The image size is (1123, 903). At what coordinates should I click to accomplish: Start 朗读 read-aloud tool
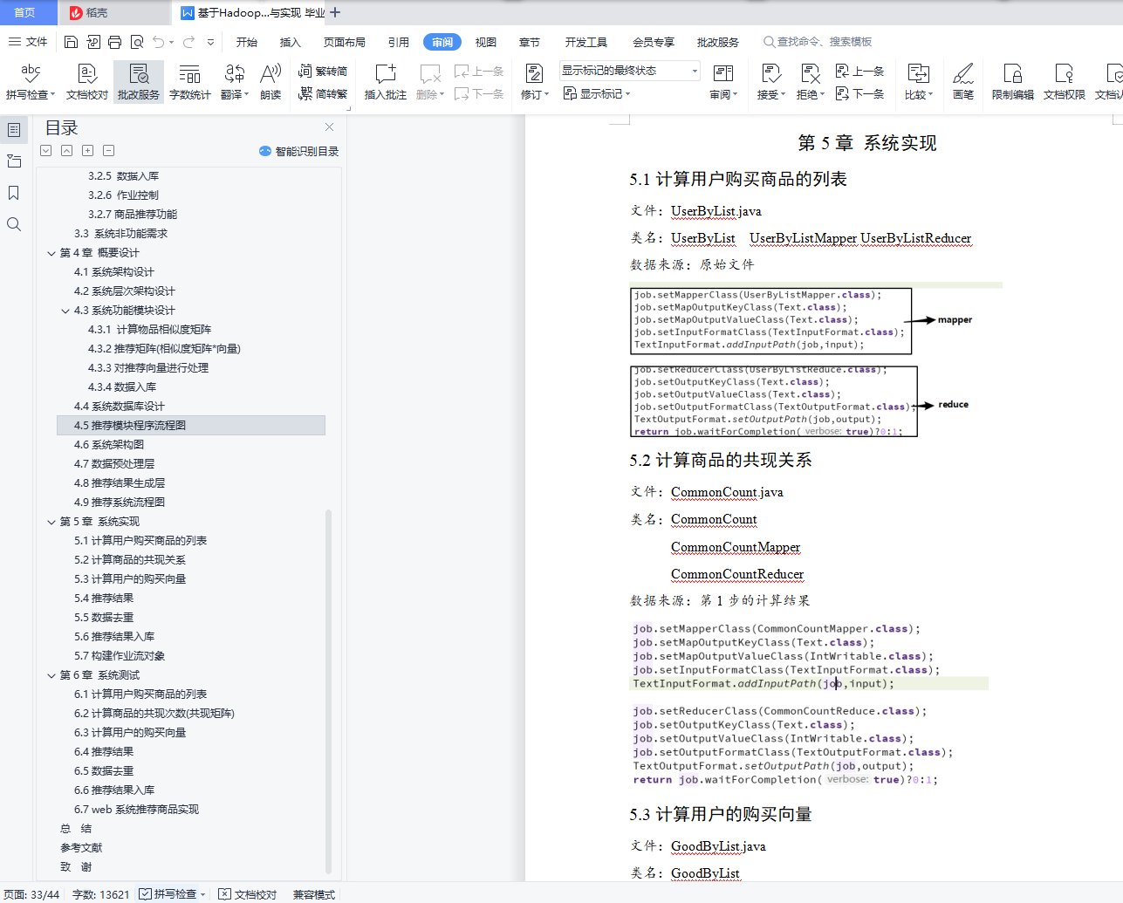pos(270,81)
